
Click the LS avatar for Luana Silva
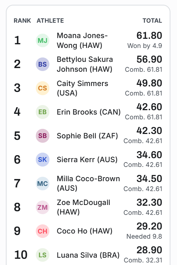click(42, 255)
